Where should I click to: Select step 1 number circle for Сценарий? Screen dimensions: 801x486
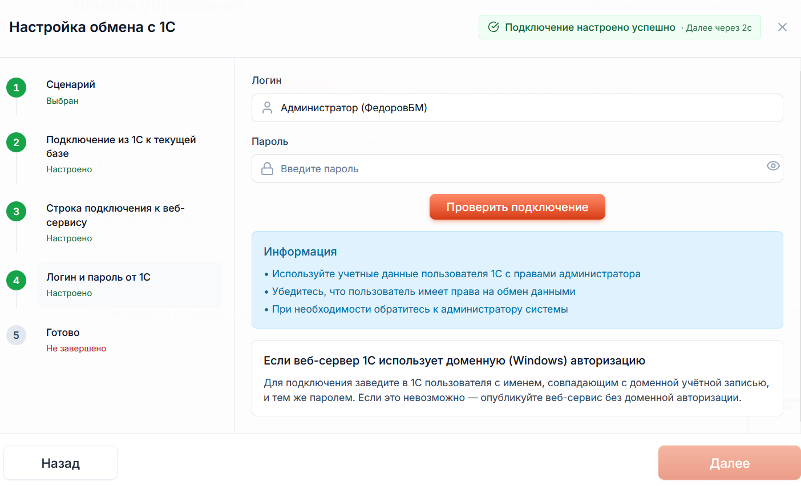click(x=16, y=88)
